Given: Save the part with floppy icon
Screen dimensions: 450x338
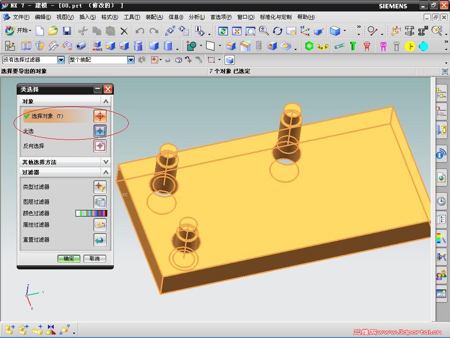Looking at the screenshot, I should pyautogui.click(x=67, y=31).
